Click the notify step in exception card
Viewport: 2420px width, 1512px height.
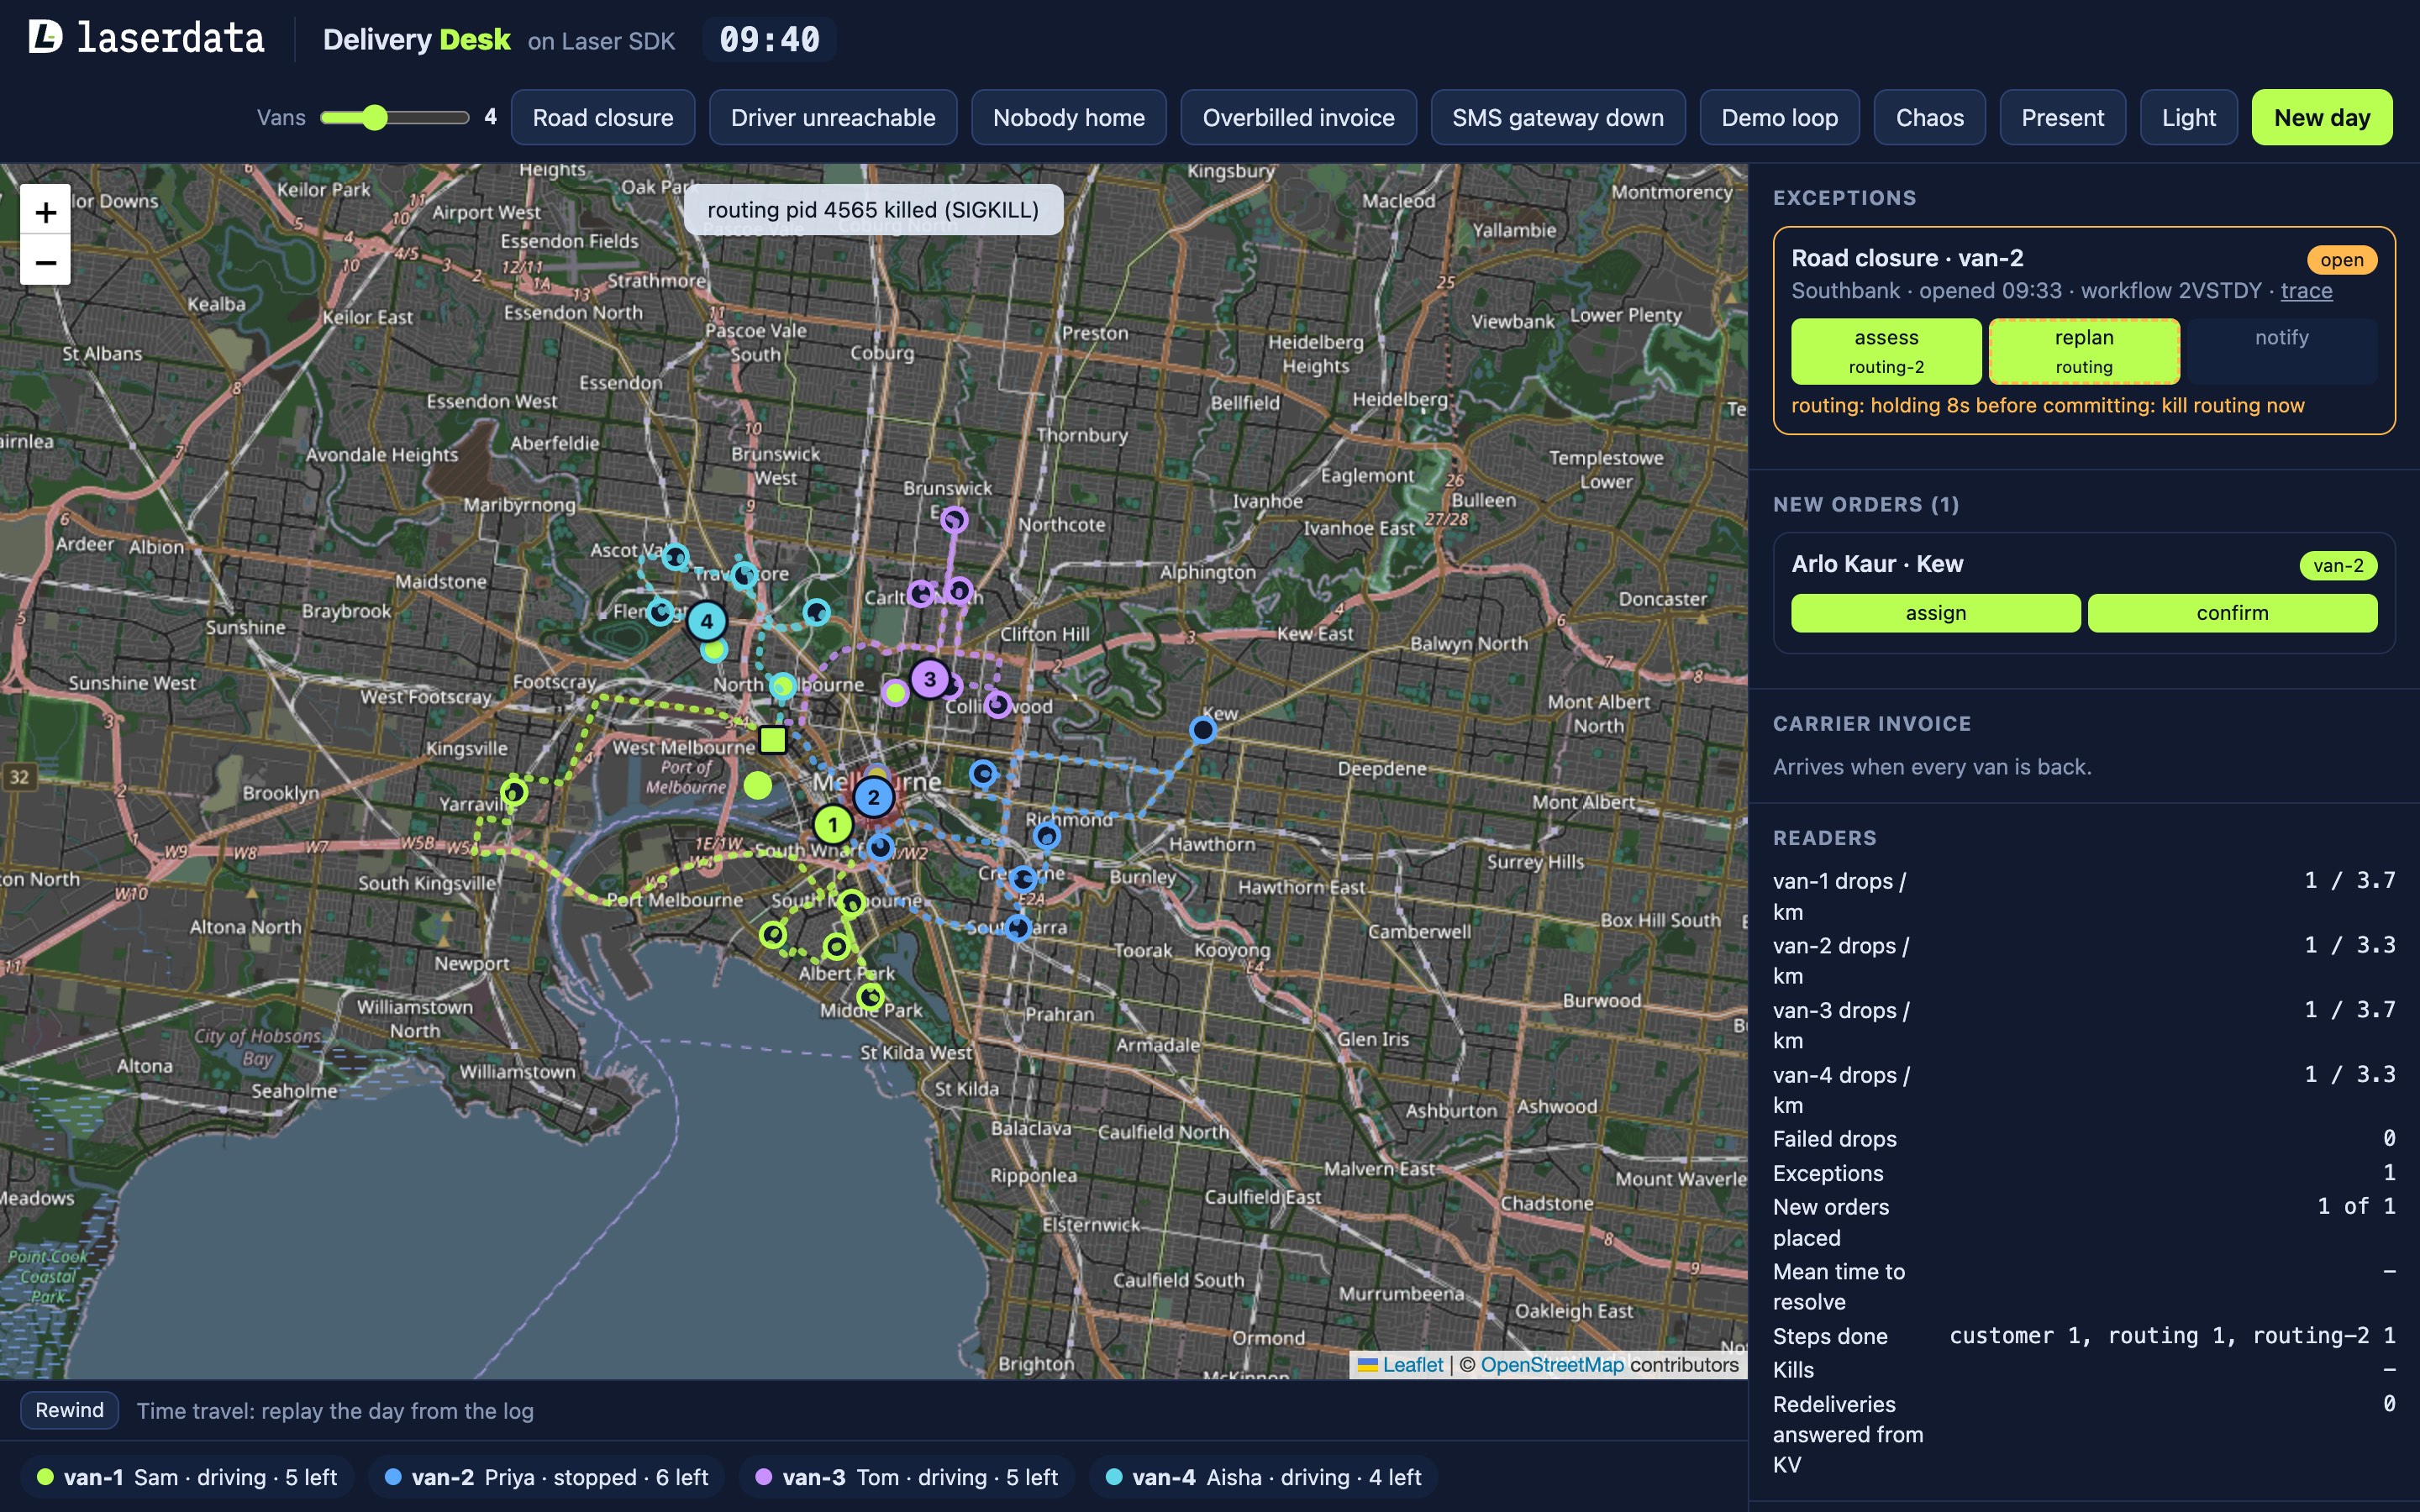click(2281, 351)
